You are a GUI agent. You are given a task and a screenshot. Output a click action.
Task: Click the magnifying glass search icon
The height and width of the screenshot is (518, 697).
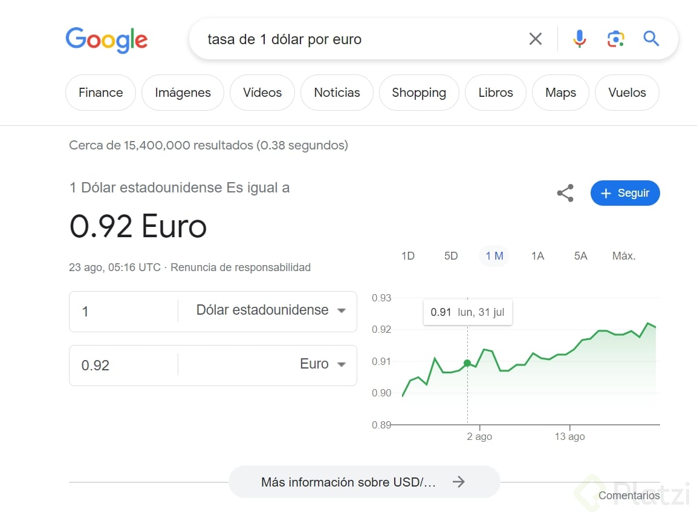pyautogui.click(x=651, y=39)
